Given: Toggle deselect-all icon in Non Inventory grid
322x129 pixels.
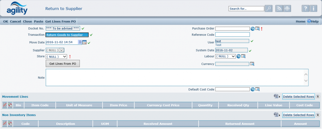Looking at the screenshot, I should point(10,124).
